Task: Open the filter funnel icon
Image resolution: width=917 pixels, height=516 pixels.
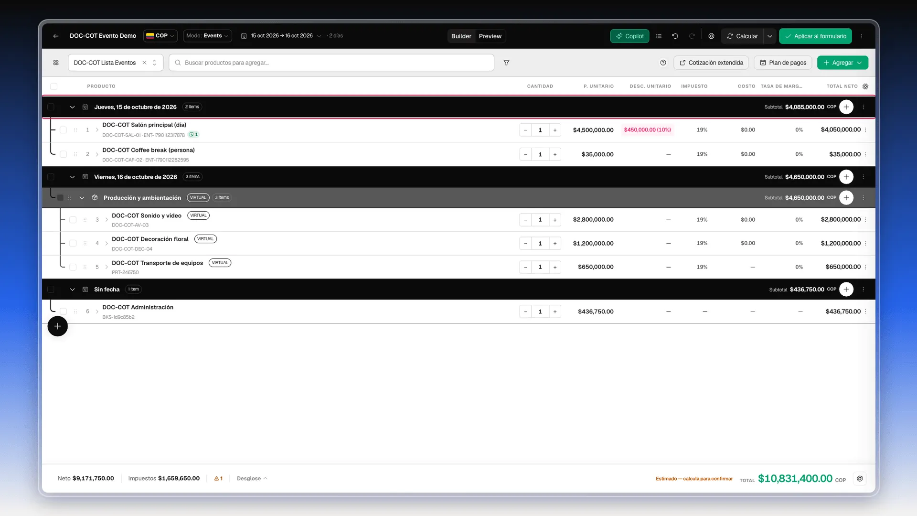Action: click(506, 63)
